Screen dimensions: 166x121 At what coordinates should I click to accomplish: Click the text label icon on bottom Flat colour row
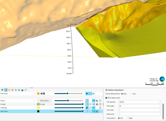click(97, 112)
